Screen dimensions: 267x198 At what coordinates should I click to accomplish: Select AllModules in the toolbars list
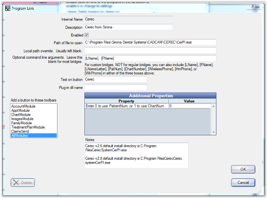coord(33,135)
